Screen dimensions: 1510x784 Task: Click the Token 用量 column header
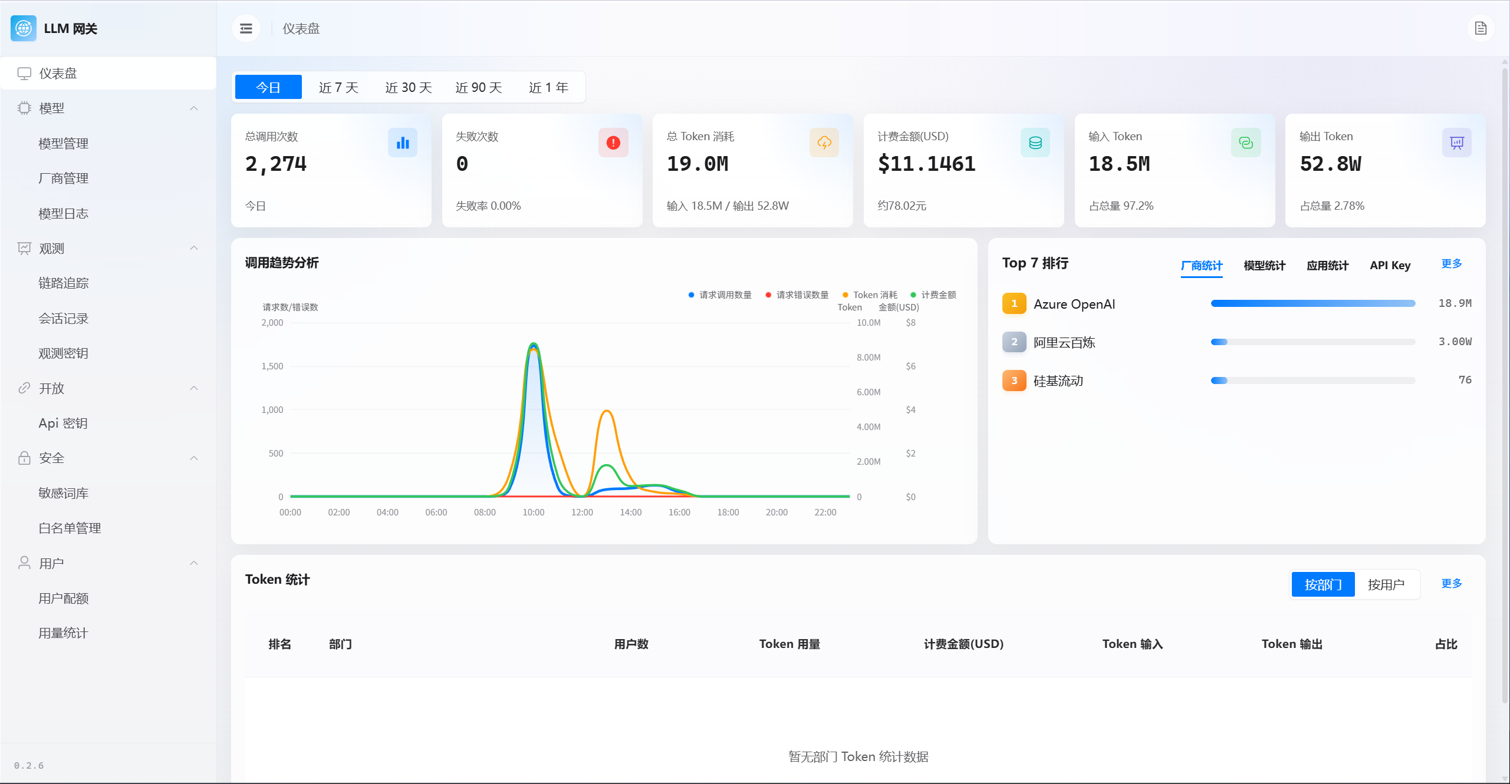tap(789, 644)
